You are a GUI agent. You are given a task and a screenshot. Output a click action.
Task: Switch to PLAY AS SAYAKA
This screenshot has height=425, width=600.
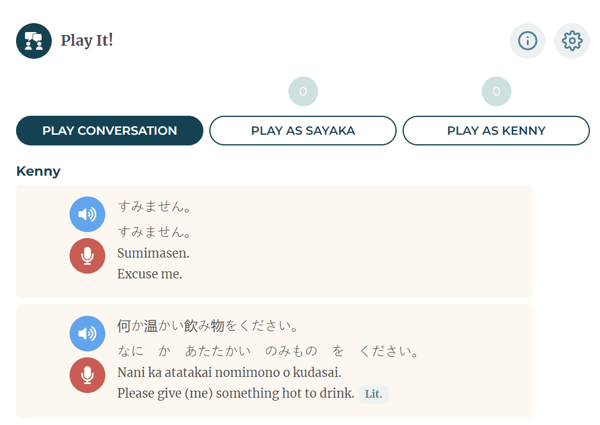tap(303, 130)
